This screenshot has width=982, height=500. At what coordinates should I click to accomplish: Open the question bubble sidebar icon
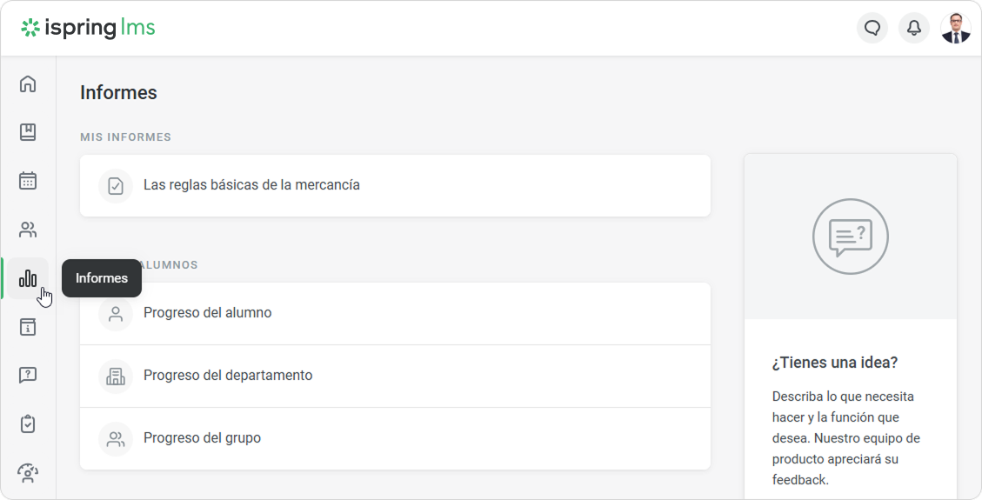click(x=28, y=376)
